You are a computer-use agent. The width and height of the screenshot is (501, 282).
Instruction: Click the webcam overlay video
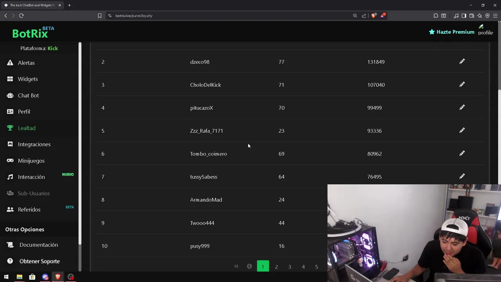414,233
